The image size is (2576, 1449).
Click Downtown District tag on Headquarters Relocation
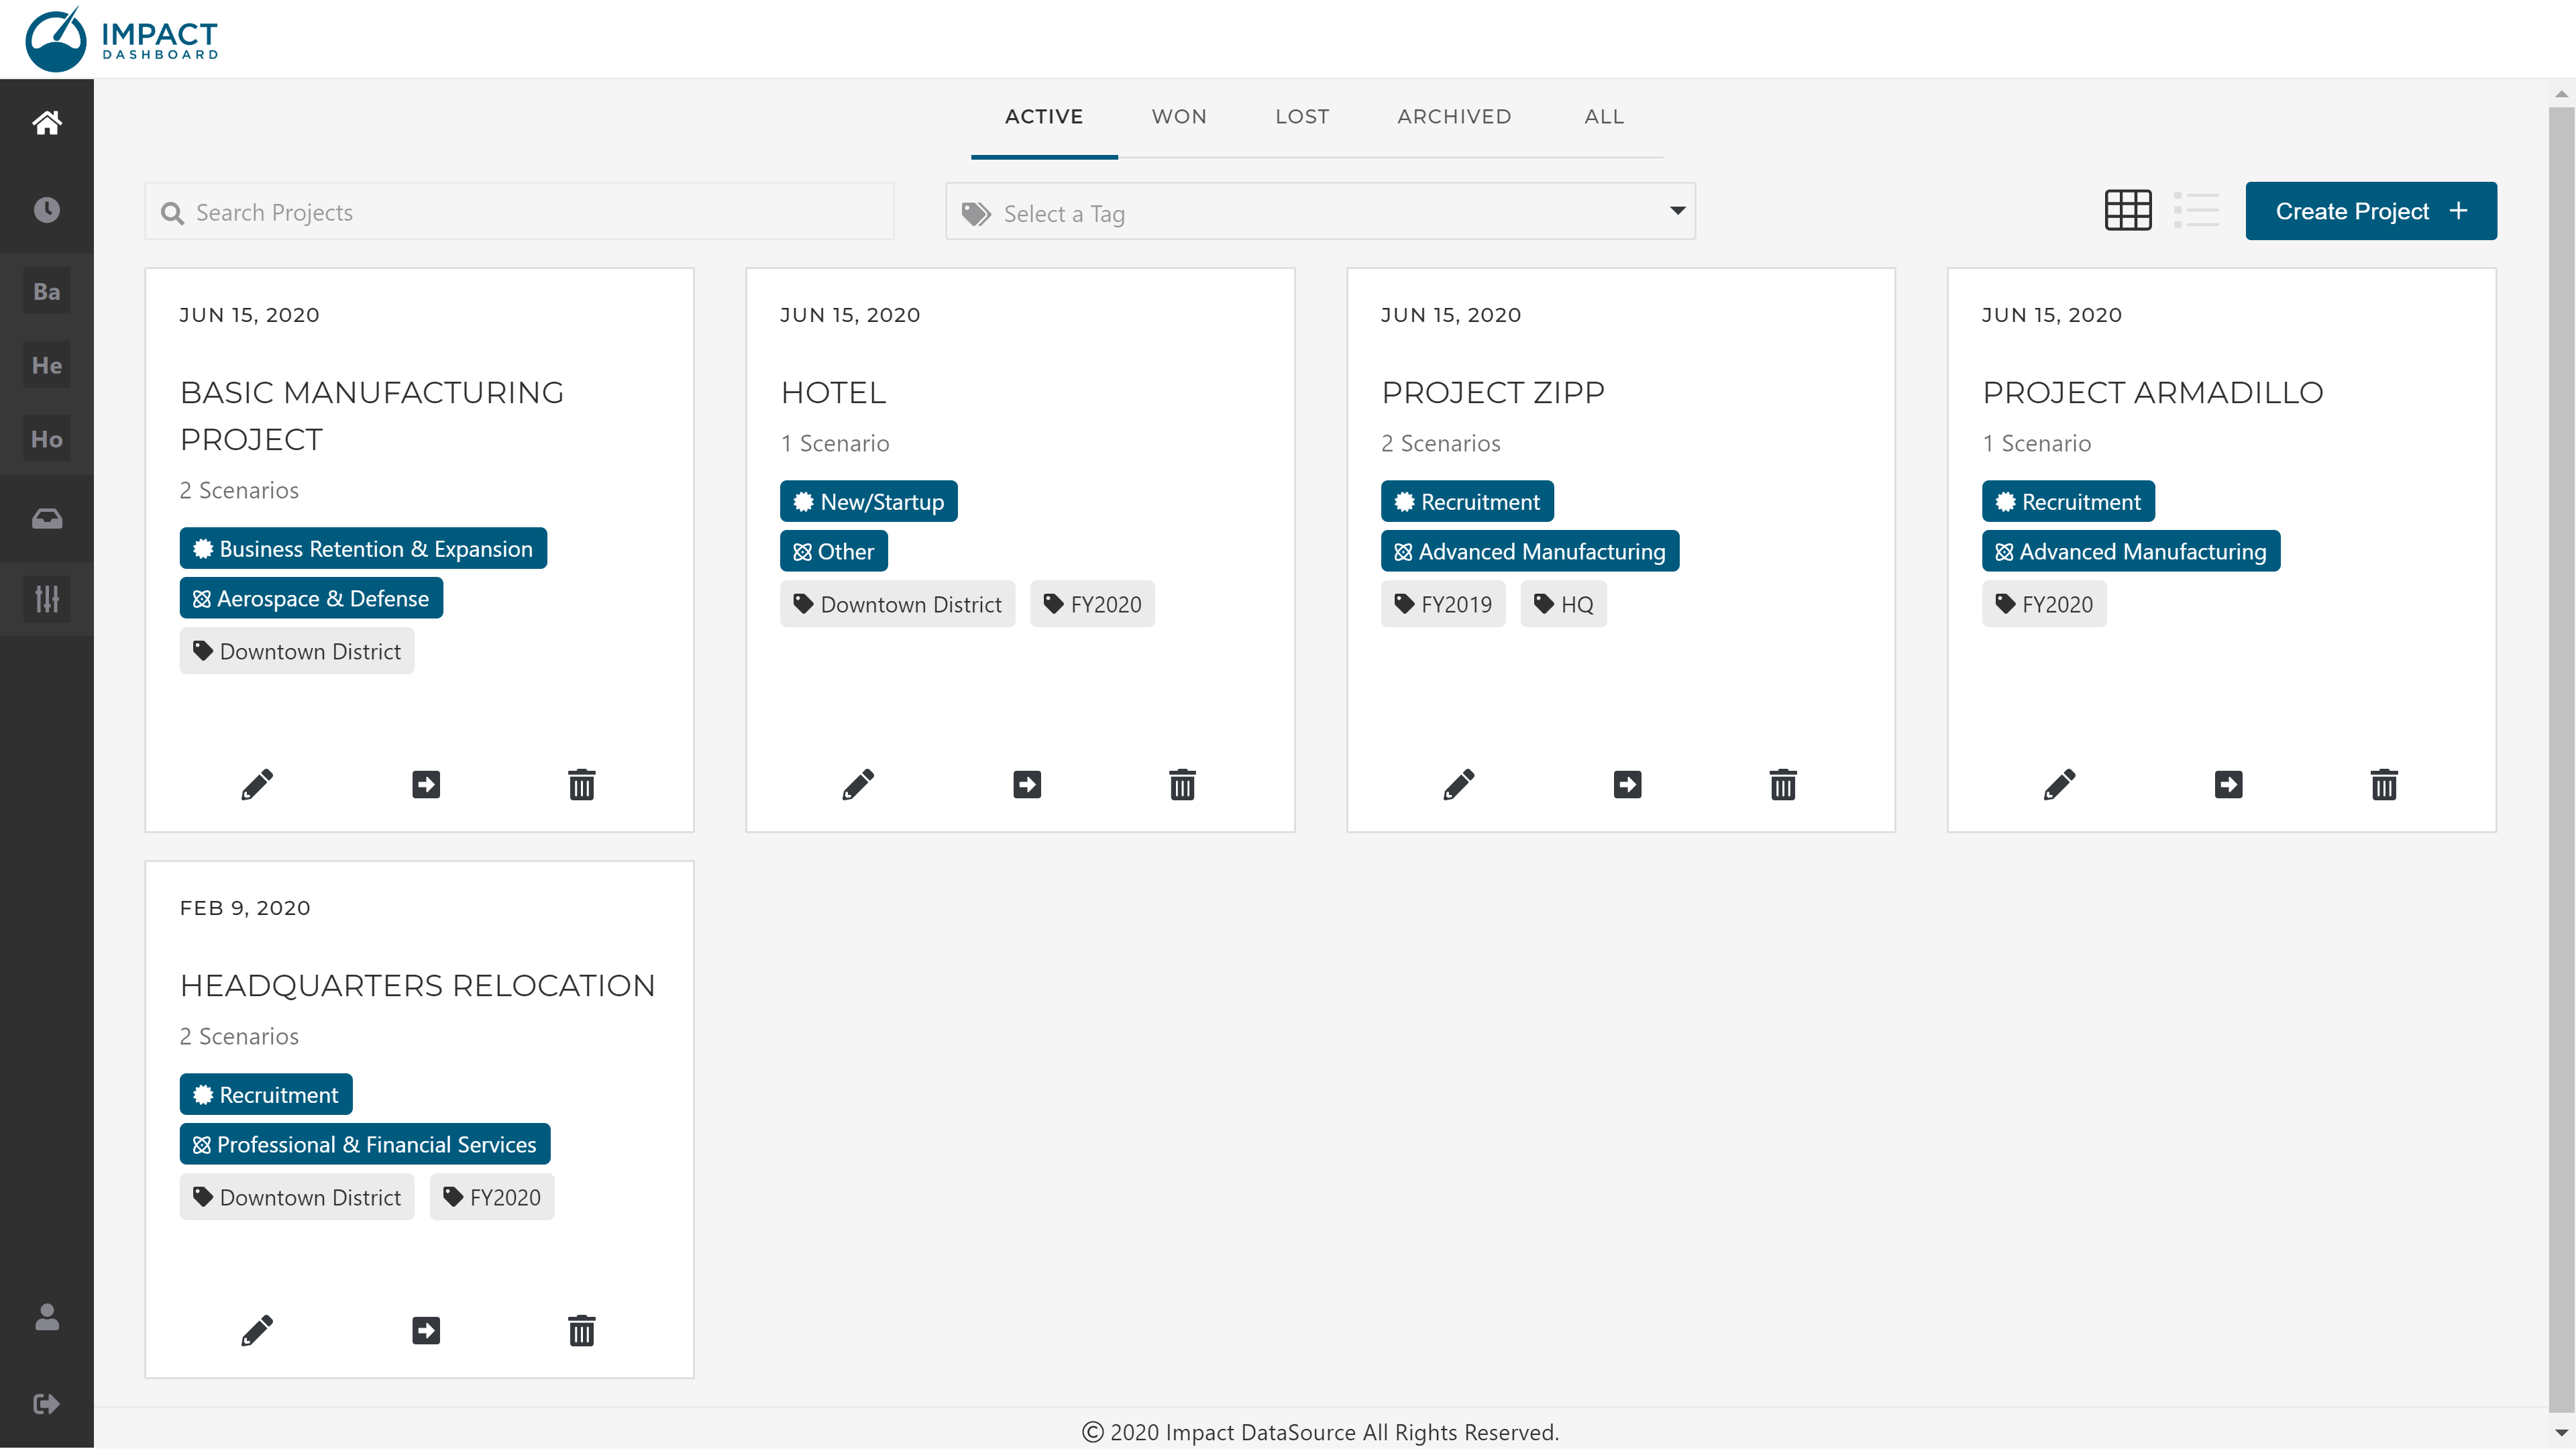(297, 1197)
